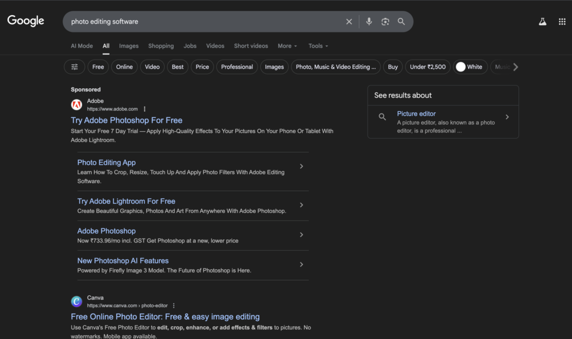Image resolution: width=572 pixels, height=339 pixels.
Task: Expand the More search categories dropdown
Action: 287,46
